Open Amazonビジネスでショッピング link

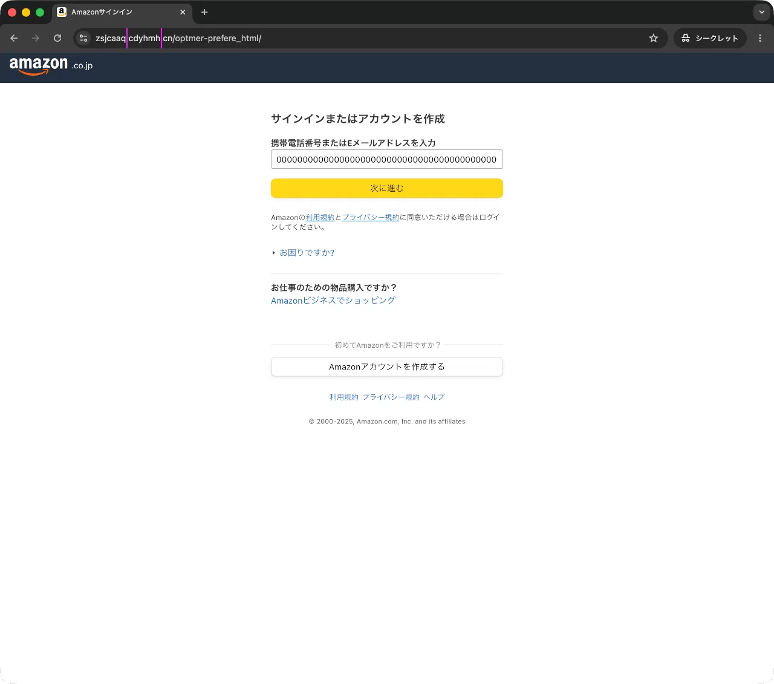pyautogui.click(x=333, y=301)
